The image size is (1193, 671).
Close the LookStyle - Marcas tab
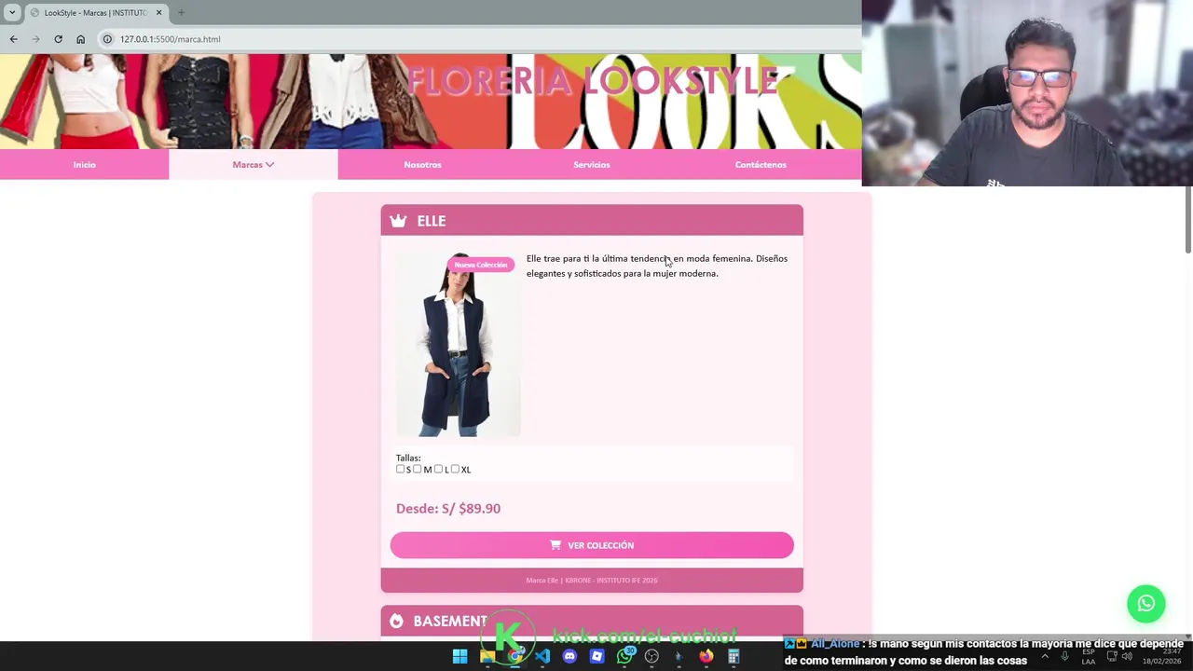click(158, 13)
